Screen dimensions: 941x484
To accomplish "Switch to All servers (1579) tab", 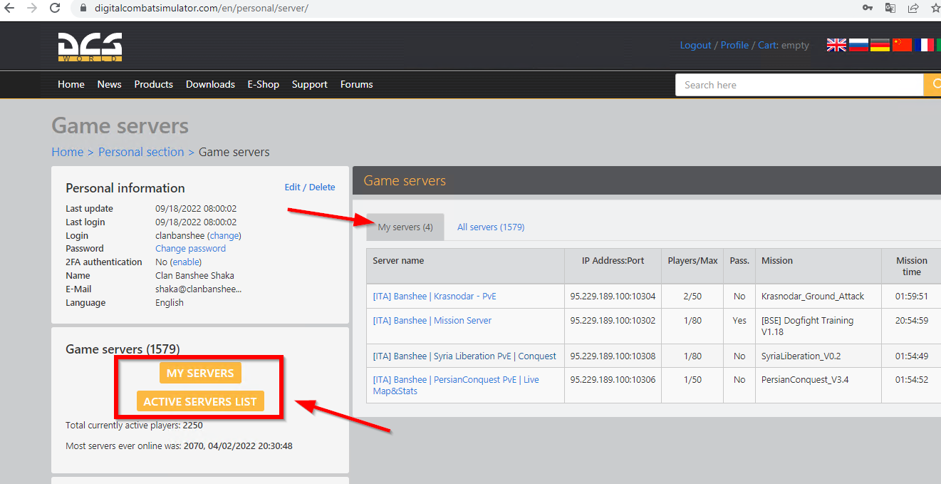I will pyautogui.click(x=491, y=227).
